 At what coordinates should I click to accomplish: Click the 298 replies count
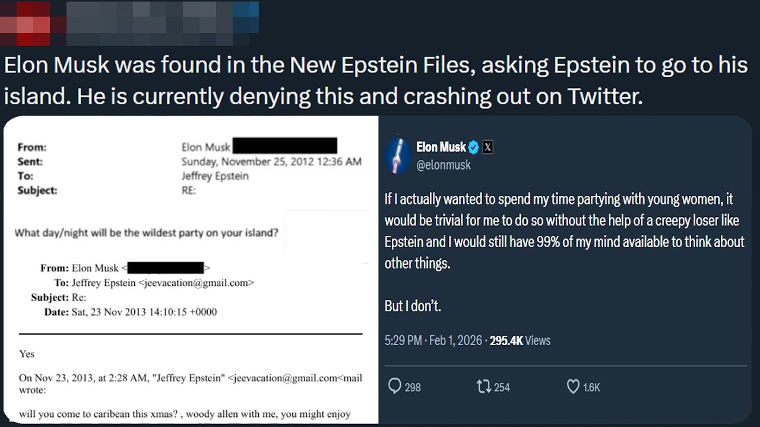point(413,387)
